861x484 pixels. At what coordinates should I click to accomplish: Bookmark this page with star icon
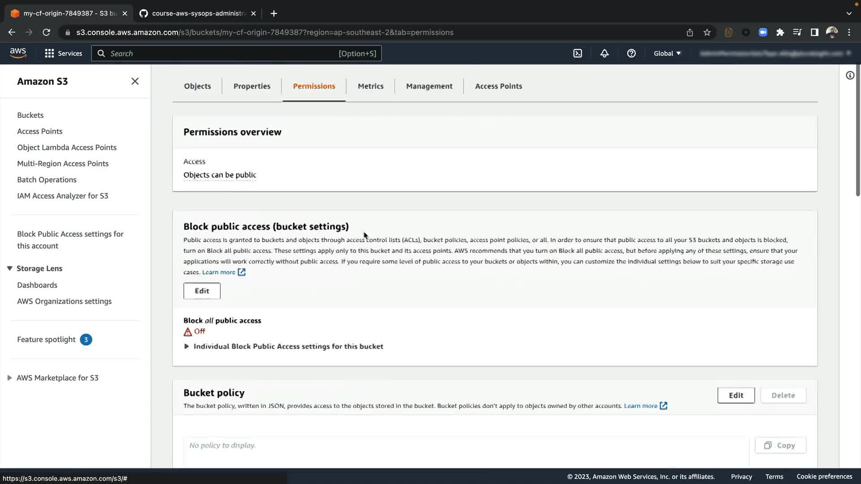point(707,32)
